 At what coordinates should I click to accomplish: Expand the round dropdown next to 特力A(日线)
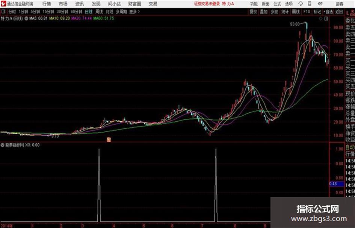[x=26, y=18]
